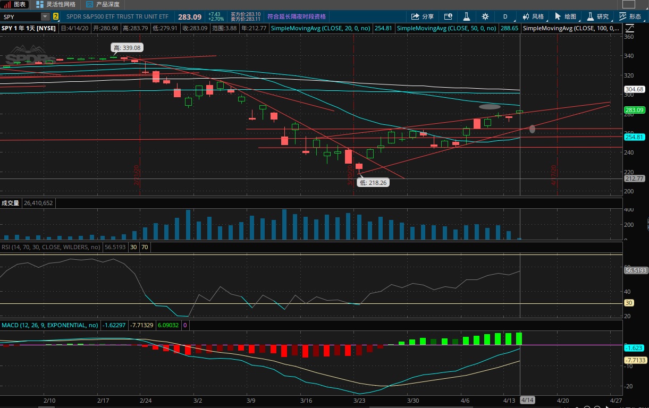Open chart settings gear icon
649x408 pixels.
pos(485,16)
